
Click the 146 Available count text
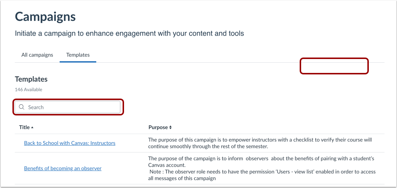(x=29, y=89)
